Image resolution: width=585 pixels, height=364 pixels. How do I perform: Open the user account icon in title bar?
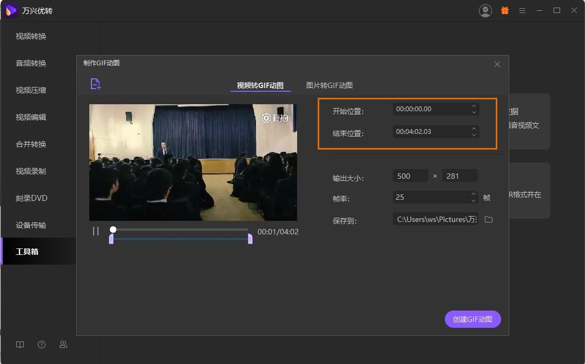485,10
